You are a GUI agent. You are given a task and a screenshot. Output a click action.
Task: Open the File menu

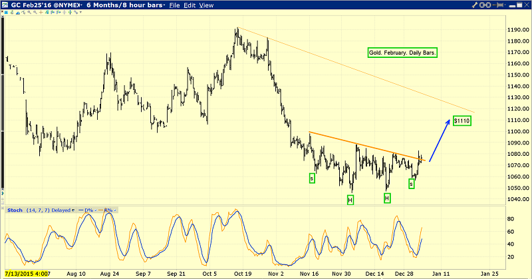pyautogui.click(x=174, y=5)
